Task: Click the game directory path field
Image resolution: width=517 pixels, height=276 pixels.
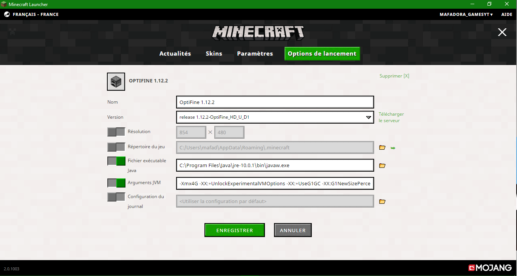Action: point(275,147)
